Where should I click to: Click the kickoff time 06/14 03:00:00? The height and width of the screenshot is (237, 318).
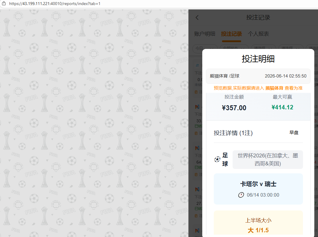263,195
